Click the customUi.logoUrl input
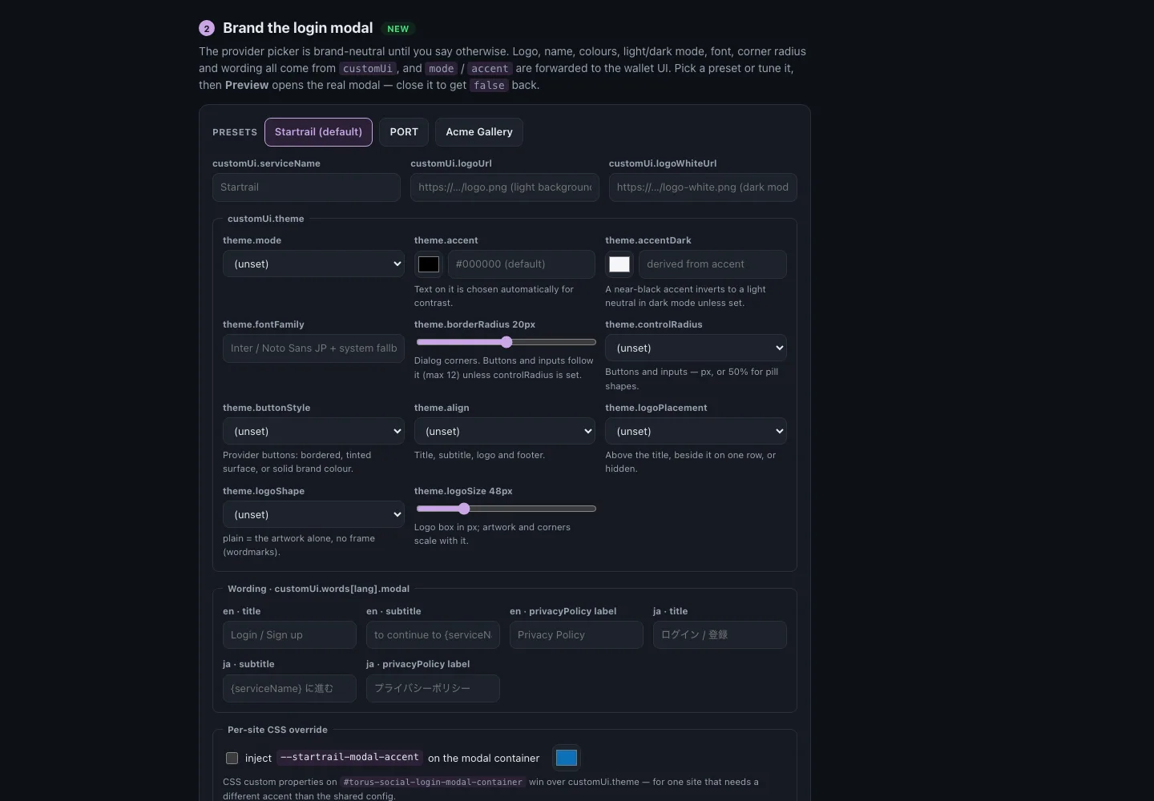The width and height of the screenshot is (1154, 801). tap(505, 187)
